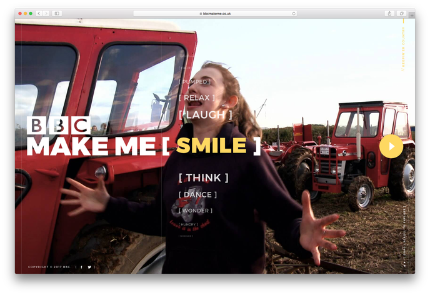Go back with Safari's back arrow

coord(39,13)
